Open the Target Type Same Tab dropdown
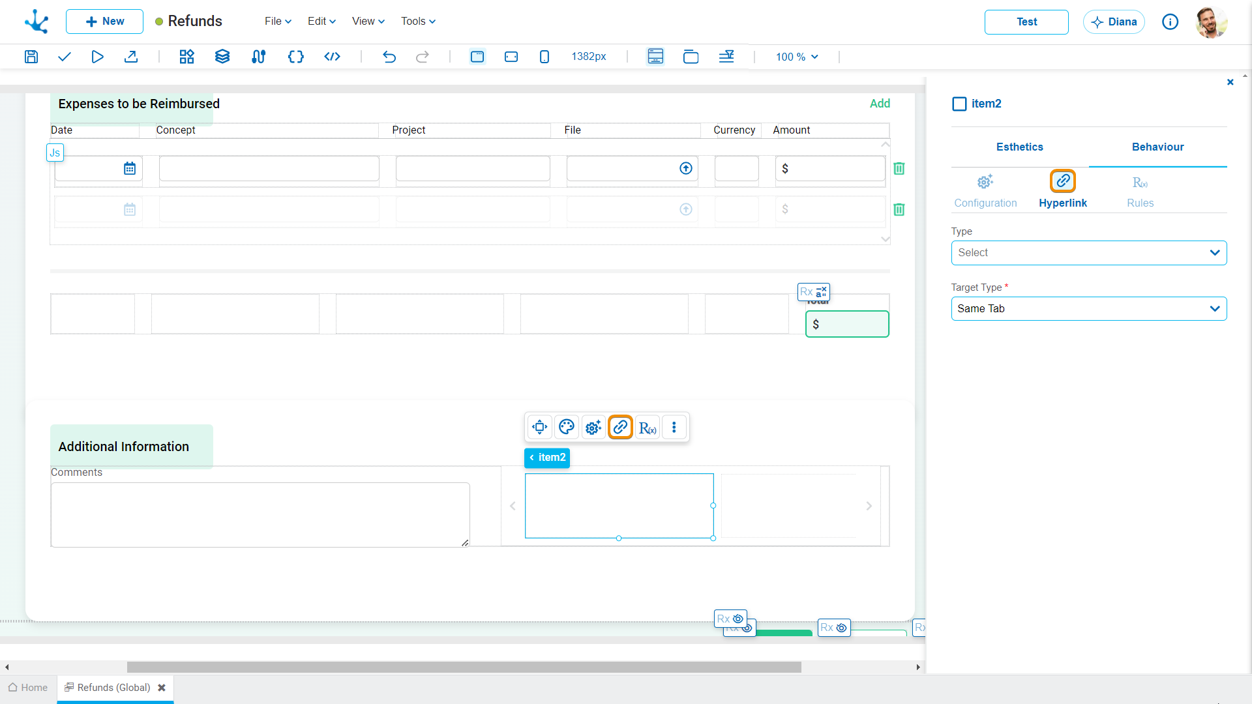The image size is (1252, 704). click(x=1089, y=309)
